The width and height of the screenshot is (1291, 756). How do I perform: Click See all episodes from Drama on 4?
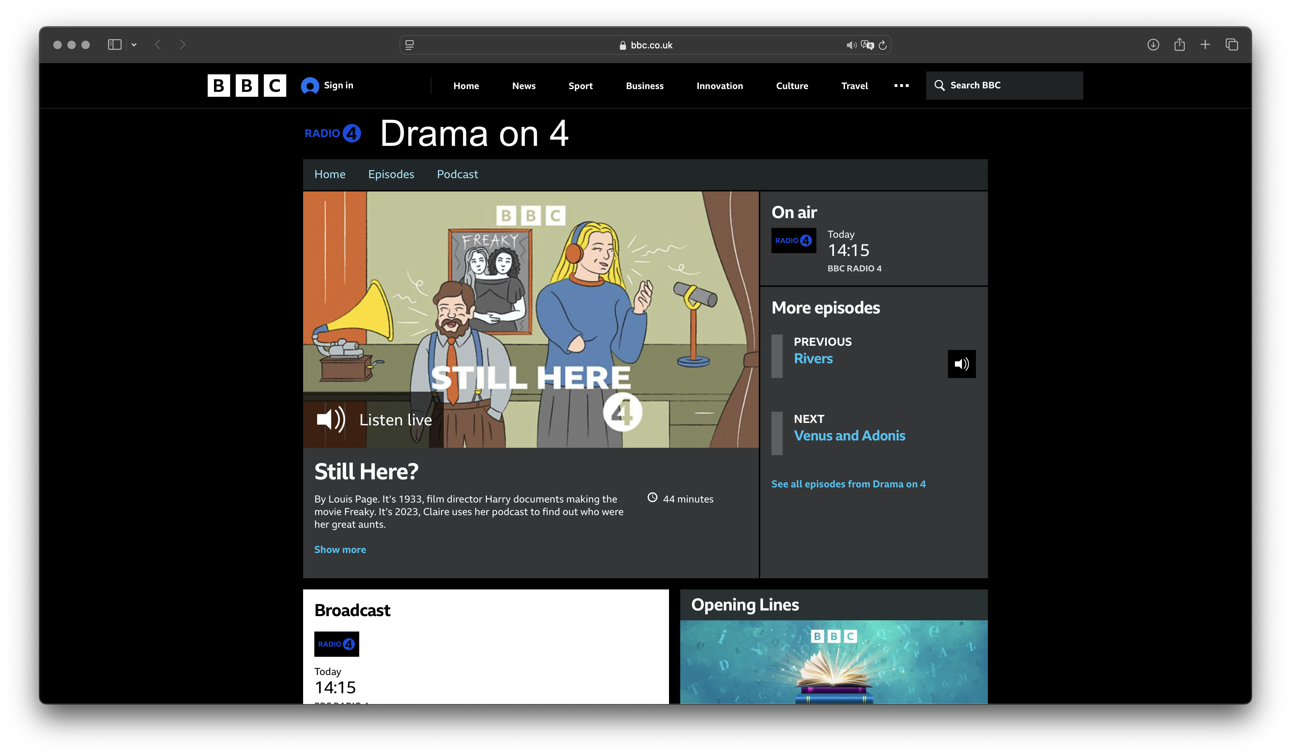point(848,484)
